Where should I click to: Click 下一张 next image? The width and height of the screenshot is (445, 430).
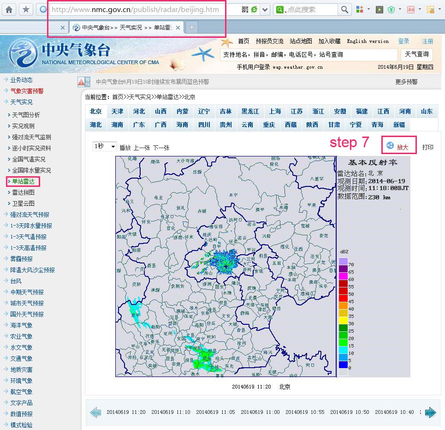[161, 148]
